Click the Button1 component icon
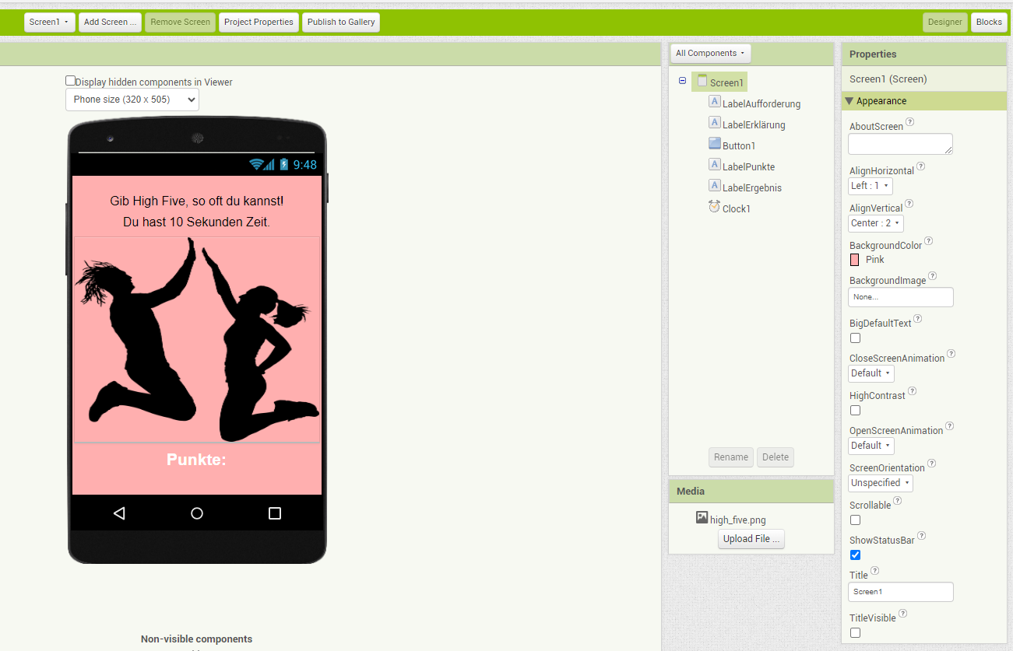Screen dimensions: 1013x651 pyautogui.click(x=715, y=144)
